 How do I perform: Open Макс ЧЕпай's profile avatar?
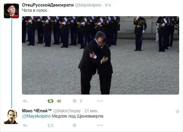pos(11,117)
